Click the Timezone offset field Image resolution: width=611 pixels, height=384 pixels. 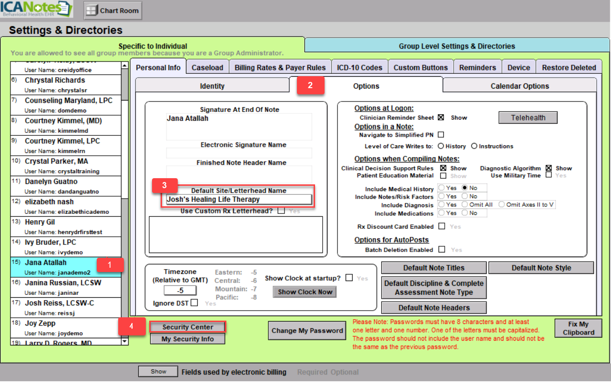click(x=180, y=290)
